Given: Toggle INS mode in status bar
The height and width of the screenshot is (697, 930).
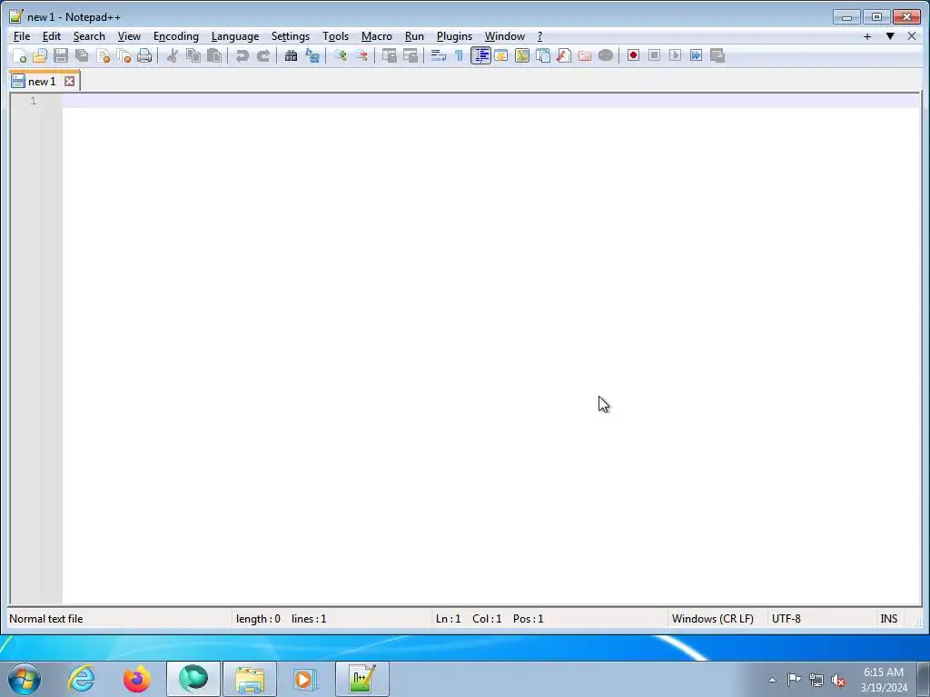Looking at the screenshot, I should pos(888,619).
